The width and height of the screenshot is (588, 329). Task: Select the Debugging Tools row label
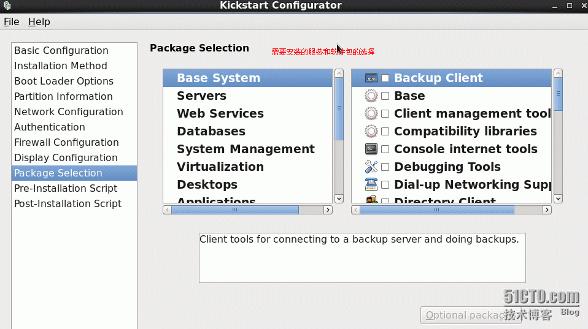click(x=447, y=167)
